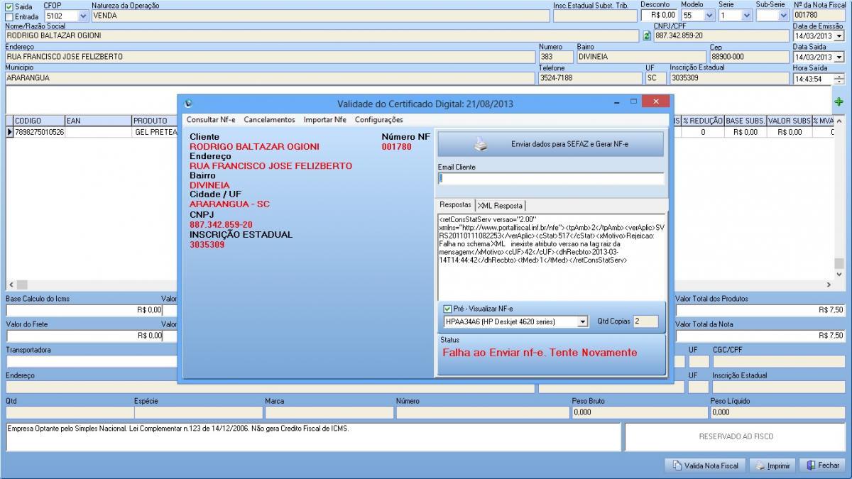The height and width of the screenshot is (479, 852).
Task: Open the Data de Emissão date picker
Action: coord(839,36)
